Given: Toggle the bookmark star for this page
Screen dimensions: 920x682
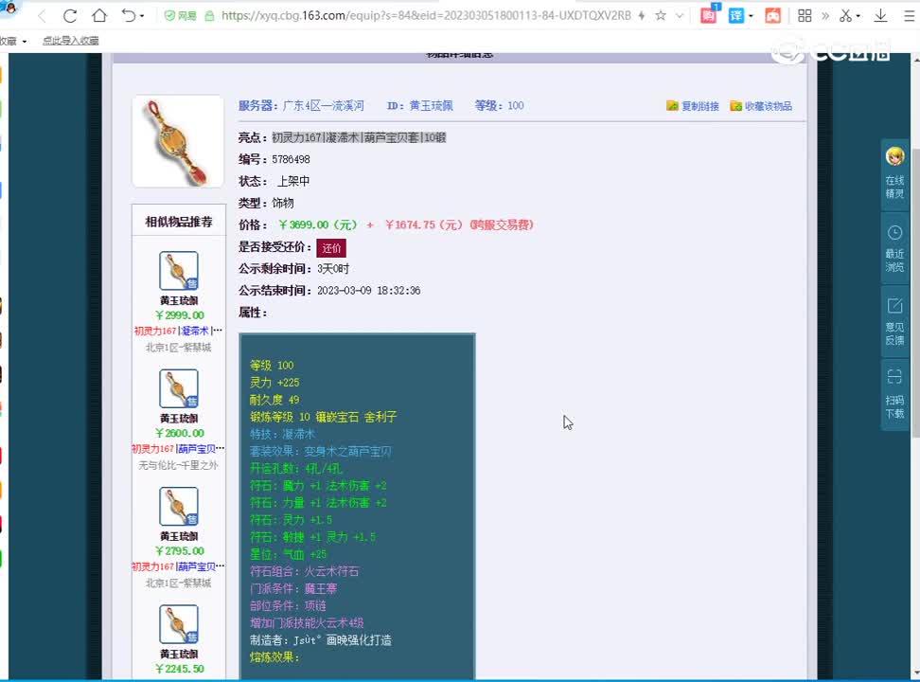Looking at the screenshot, I should pyautogui.click(x=661, y=14).
